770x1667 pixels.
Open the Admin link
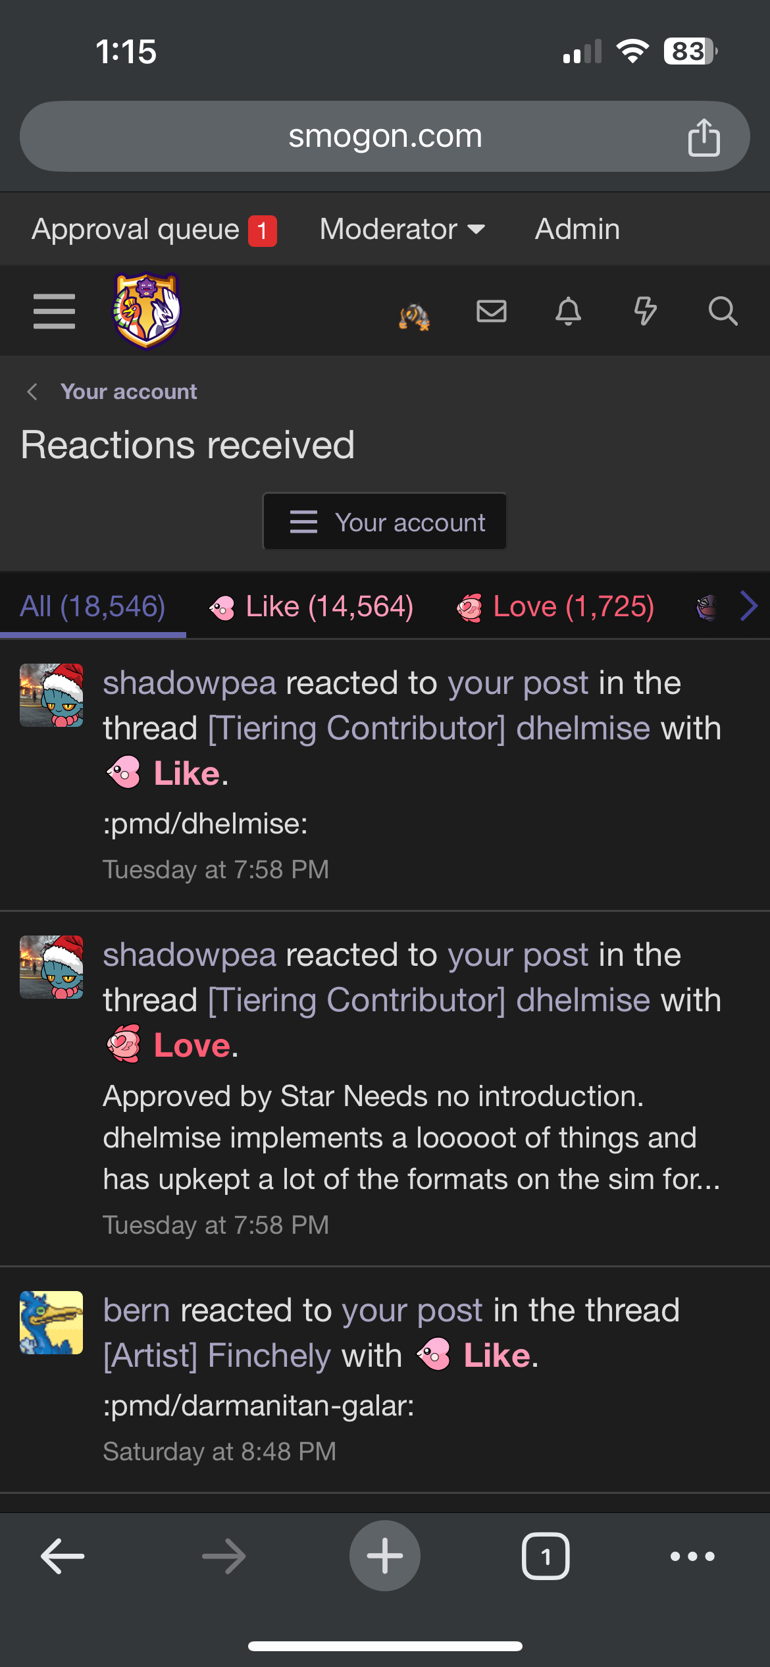577,229
